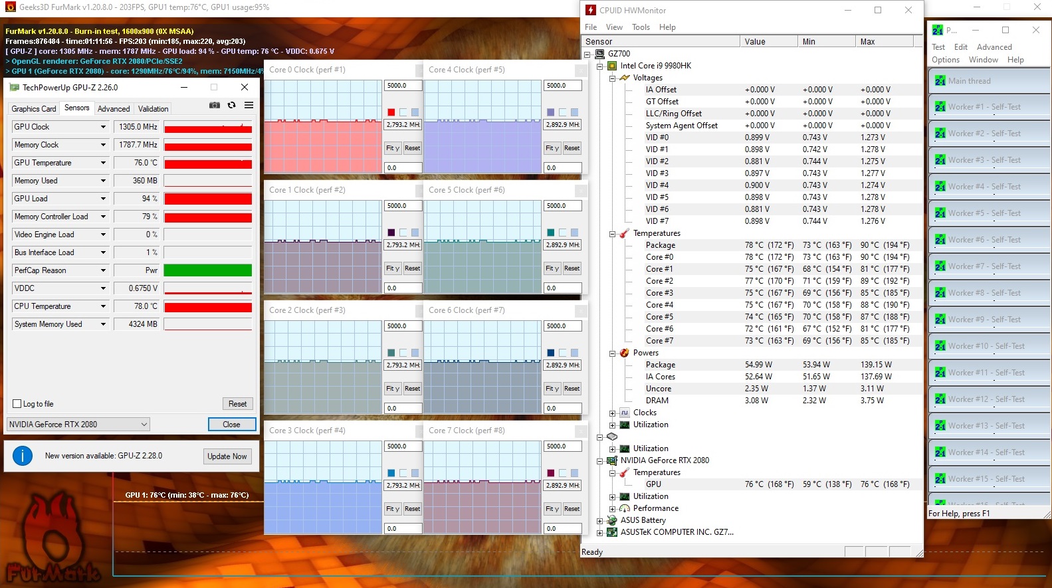Switch to the Graphics Card tab in GPU-Z
This screenshot has width=1052, height=588.
point(34,109)
